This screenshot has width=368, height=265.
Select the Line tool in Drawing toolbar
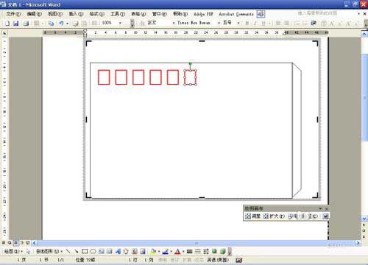click(x=68, y=251)
